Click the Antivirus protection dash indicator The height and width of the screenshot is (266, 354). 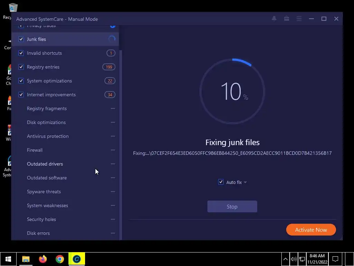pos(113,136)
